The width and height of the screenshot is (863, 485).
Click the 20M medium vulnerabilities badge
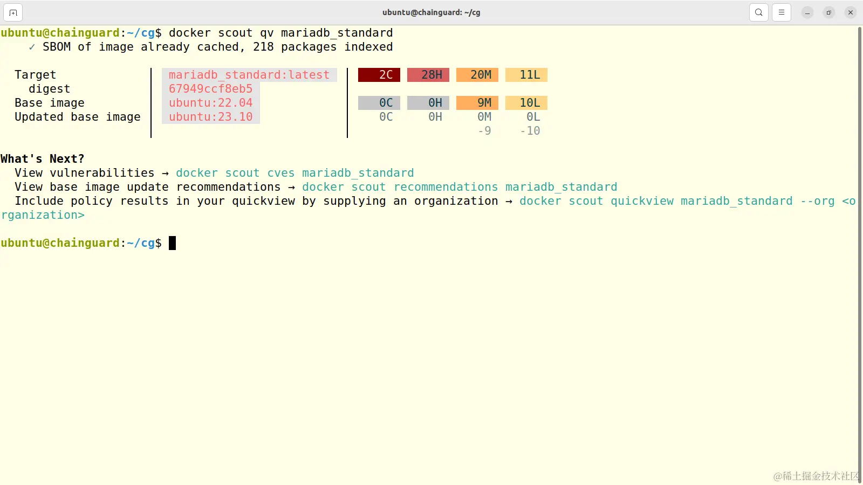coord(477,75)
